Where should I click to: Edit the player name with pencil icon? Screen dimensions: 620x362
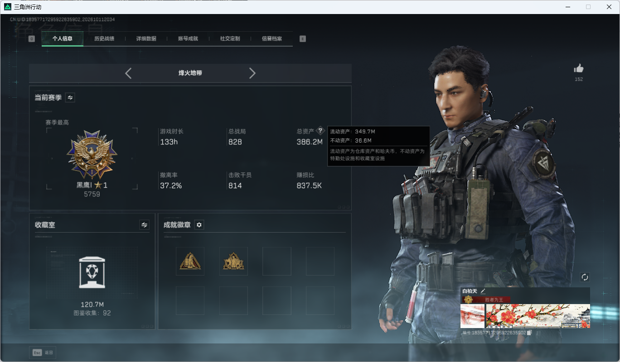483,291
